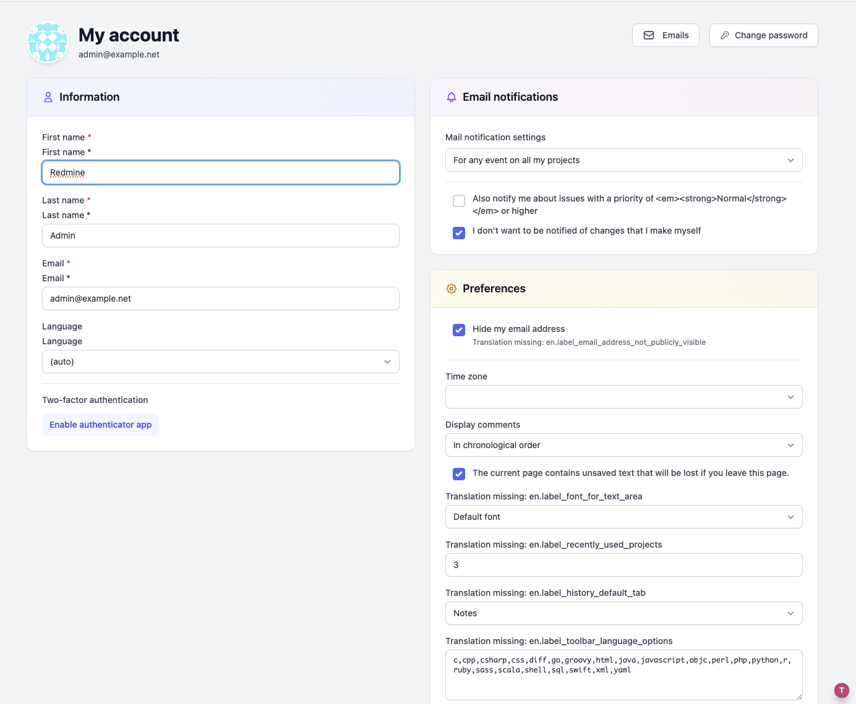Uncheck don't notify of my own changes

459,233
